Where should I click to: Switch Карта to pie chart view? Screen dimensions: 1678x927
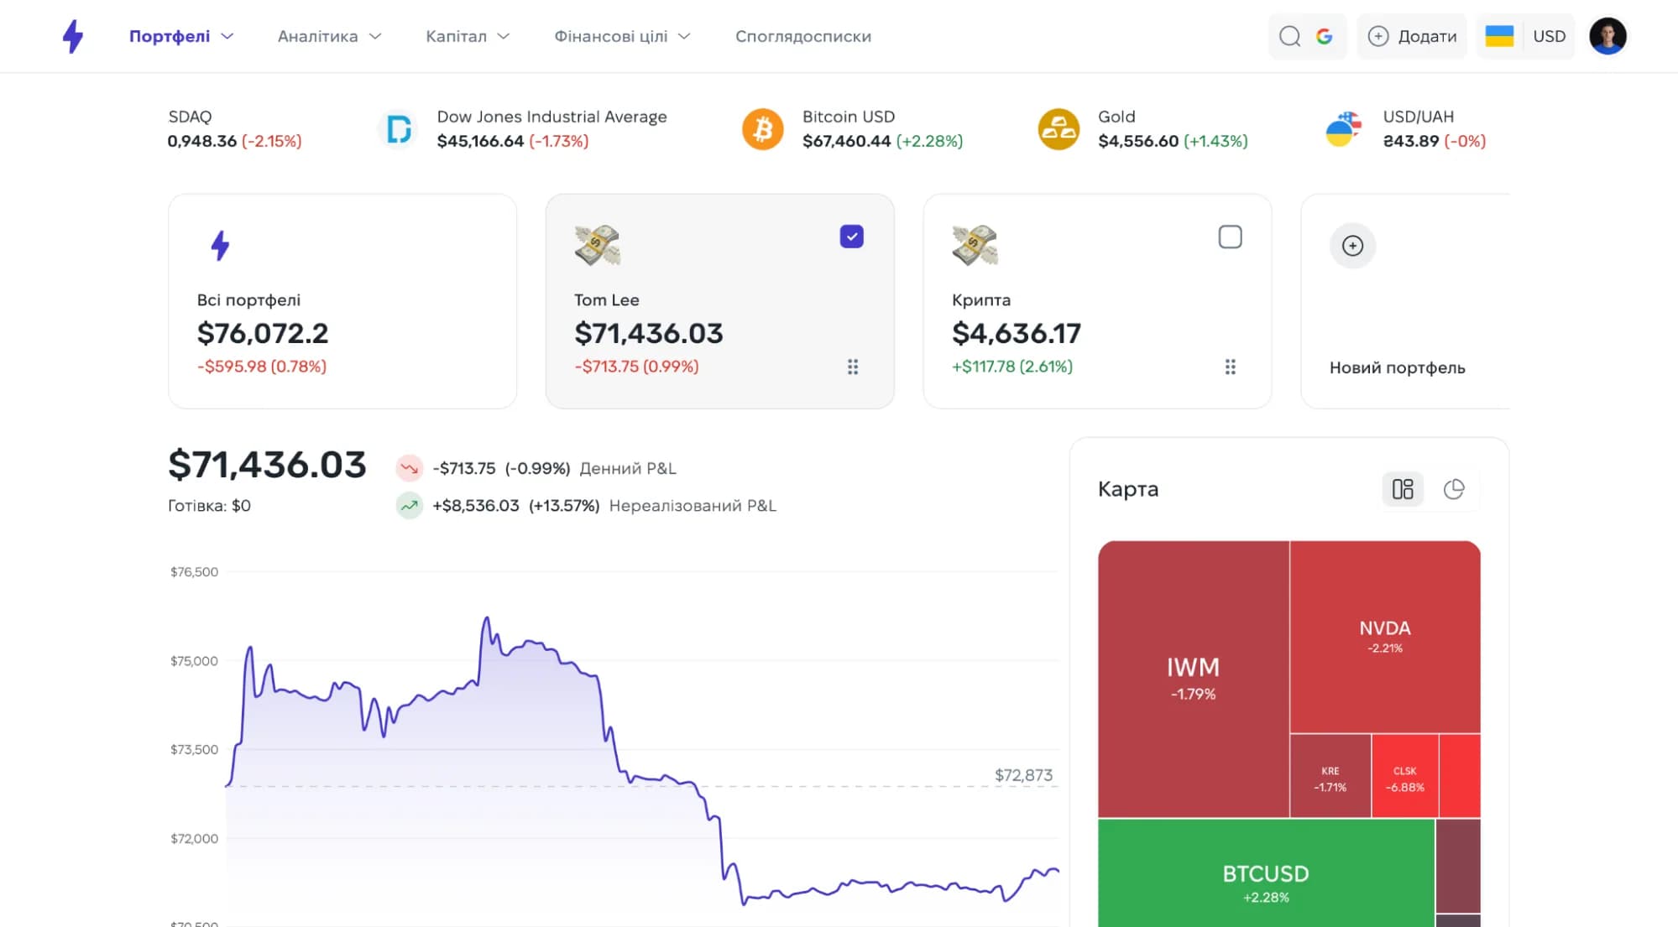(1454, 489)
